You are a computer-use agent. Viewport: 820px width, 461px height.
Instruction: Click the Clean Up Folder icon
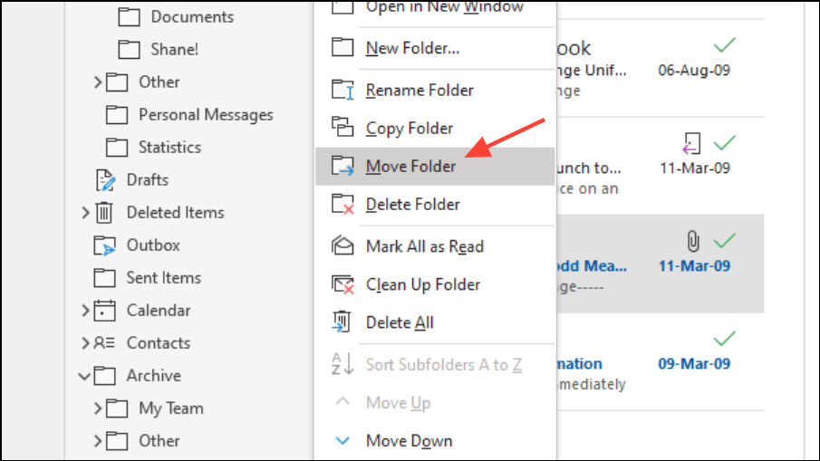click(x=342, y=284)
